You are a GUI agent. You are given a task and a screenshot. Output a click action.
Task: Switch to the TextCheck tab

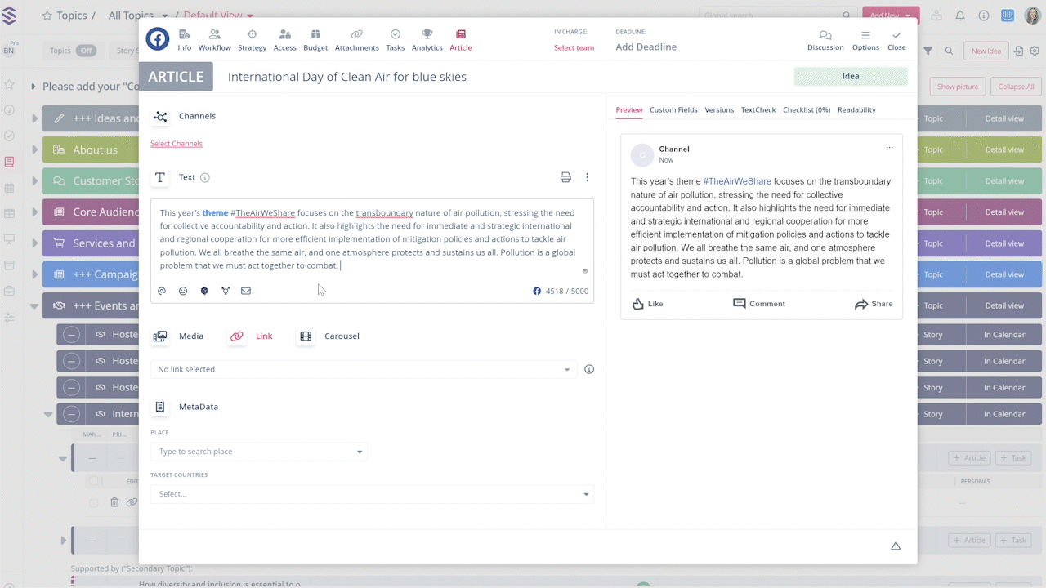[x=758, y=109]
